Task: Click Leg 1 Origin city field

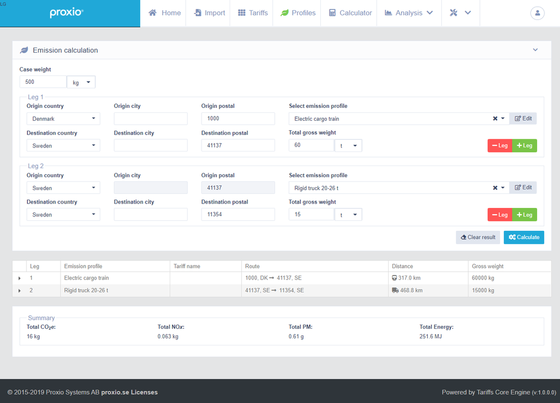Action: tap(151, 118)
